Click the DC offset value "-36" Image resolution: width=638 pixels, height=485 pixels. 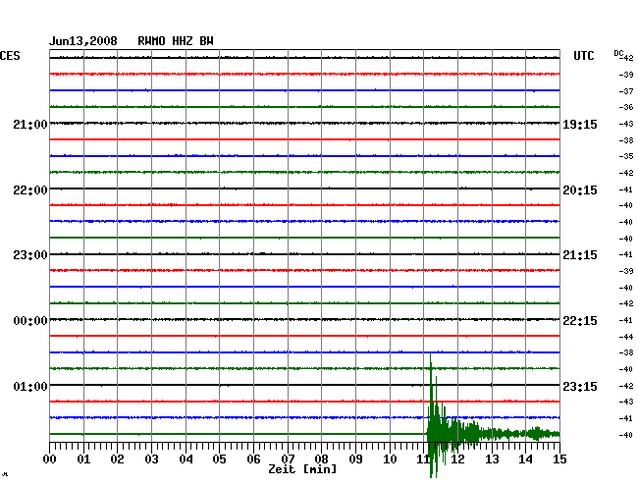(x=626, y=107)
